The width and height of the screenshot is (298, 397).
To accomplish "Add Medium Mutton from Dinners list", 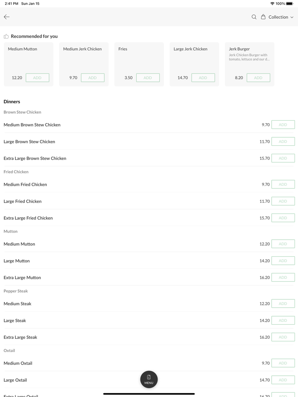I will pos(283,244).
